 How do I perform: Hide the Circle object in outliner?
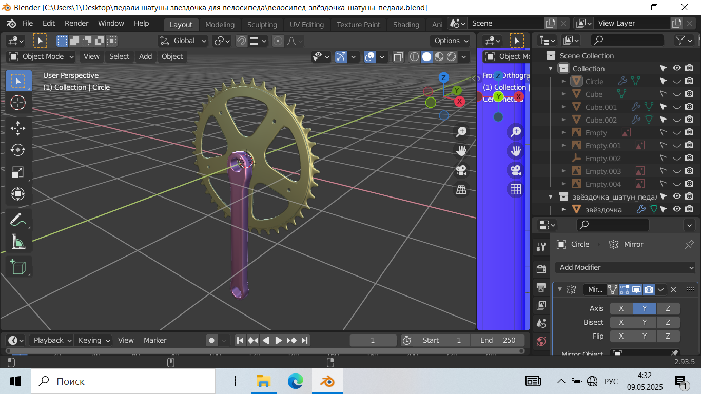point(677,82)
